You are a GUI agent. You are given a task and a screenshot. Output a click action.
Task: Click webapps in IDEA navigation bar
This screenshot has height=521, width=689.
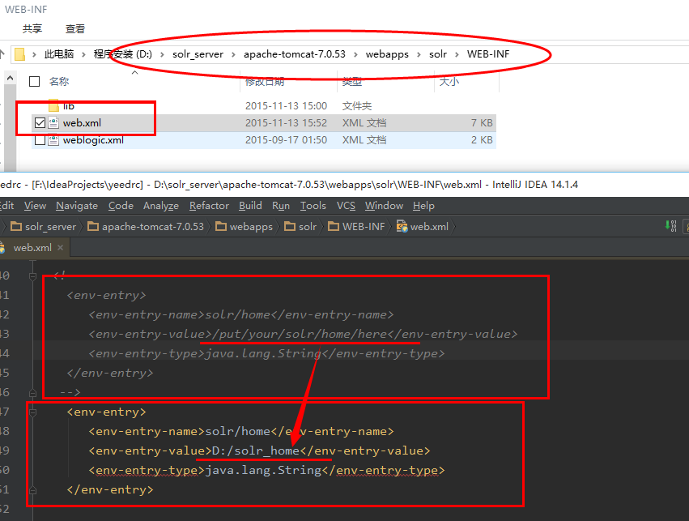point(245,226)
